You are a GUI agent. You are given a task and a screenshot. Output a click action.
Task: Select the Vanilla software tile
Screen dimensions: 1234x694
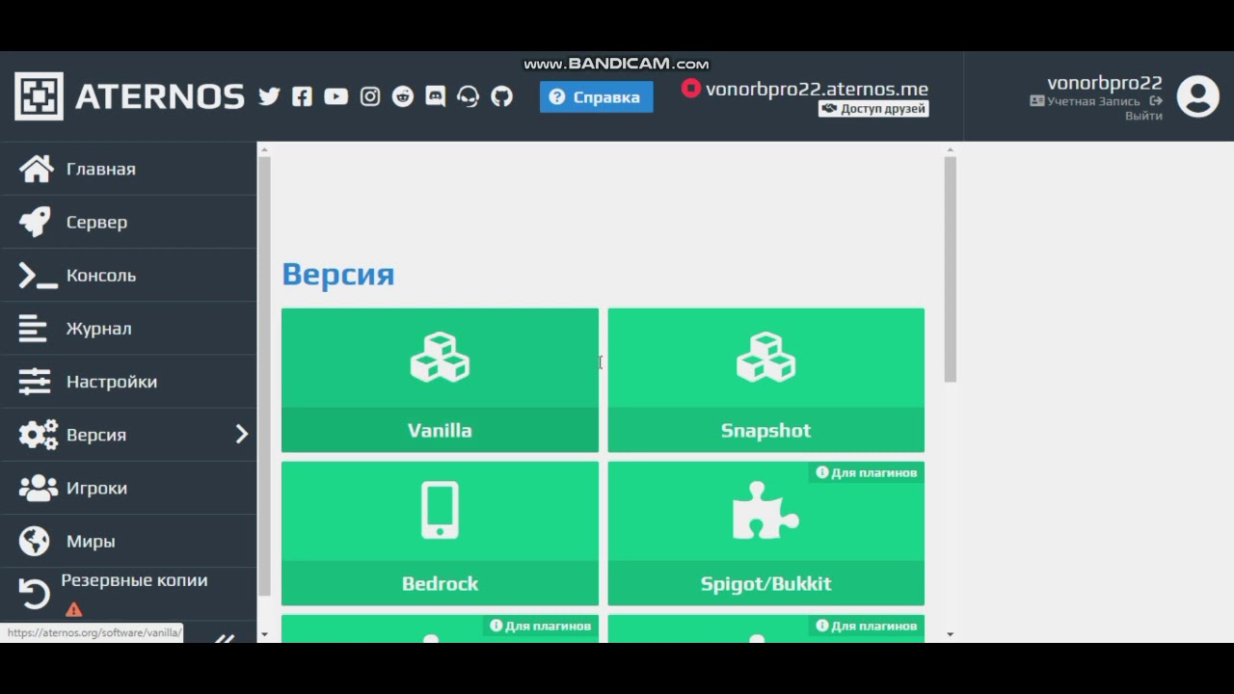(x=440, y=380)
